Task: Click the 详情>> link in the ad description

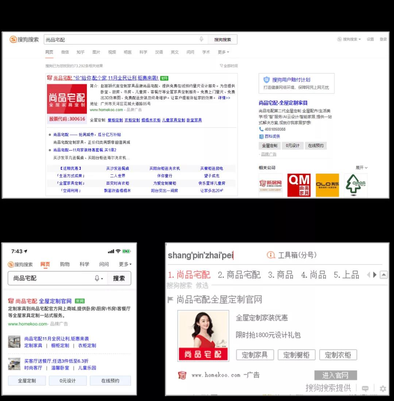Action: coord(224,98)
